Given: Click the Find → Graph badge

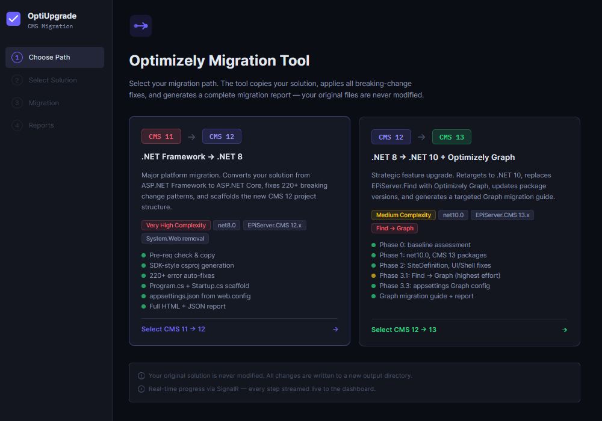Looking at the screenshot, I should [x=394, y=228].
